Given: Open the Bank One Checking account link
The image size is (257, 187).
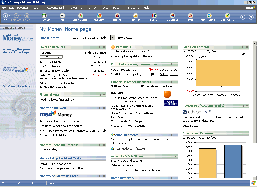Looking at the screenshot, I should (51, 57).
